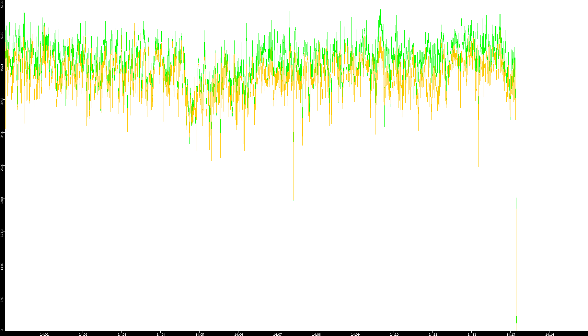Click the 4560 vertical axis label

click(x=2, y=68)
